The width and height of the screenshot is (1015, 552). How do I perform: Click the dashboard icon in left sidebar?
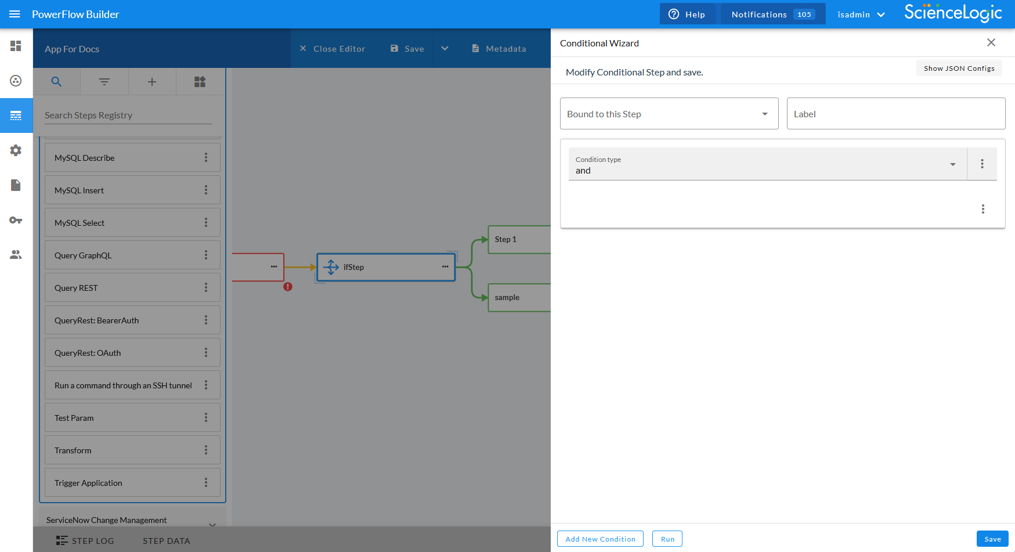tap(16, 46)
